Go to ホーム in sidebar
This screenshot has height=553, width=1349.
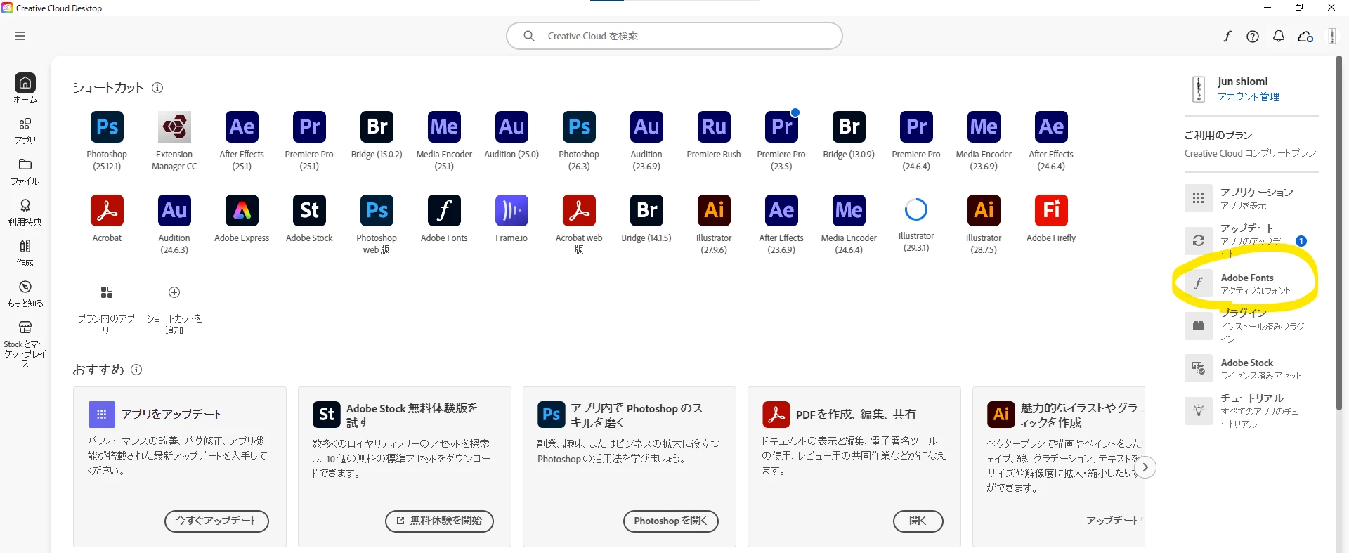click(25, 89)
